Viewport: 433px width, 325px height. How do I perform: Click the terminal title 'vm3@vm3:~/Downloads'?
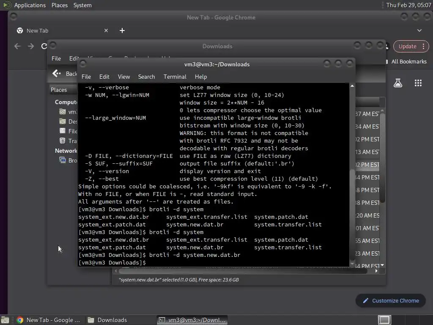217,64
